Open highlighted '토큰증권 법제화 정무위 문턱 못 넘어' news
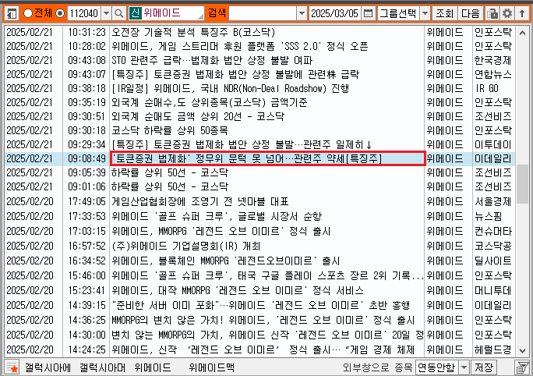The image size is (533, 376). (267, 158)
